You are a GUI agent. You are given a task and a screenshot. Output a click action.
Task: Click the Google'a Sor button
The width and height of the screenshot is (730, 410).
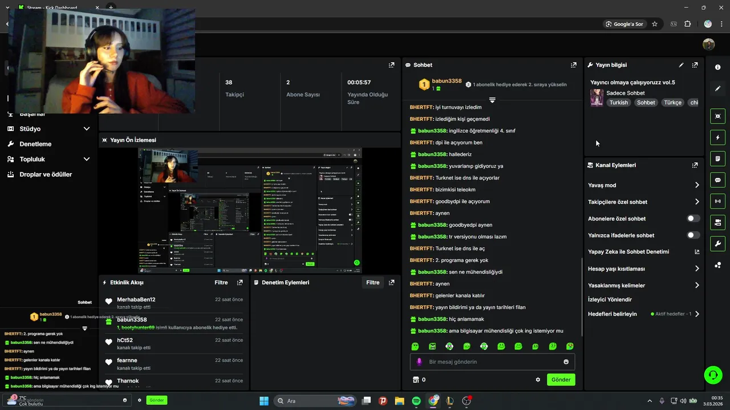point(625,24)
